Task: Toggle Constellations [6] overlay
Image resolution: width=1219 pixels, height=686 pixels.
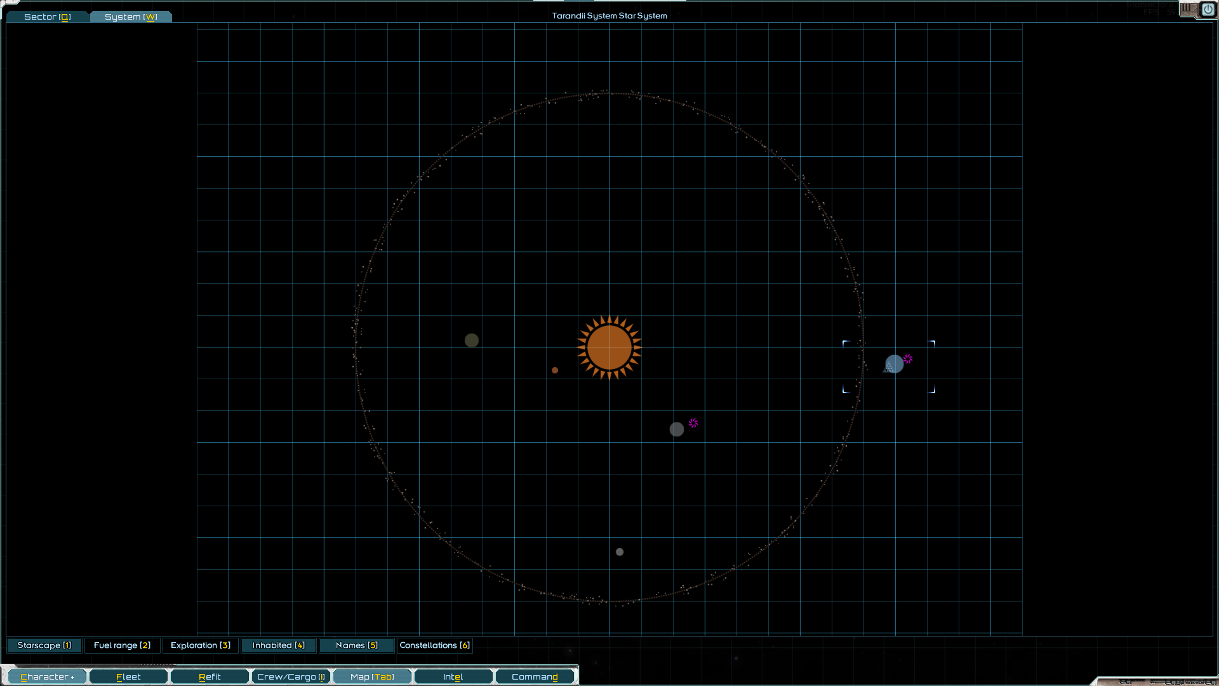Action: (x=435, y=645)
